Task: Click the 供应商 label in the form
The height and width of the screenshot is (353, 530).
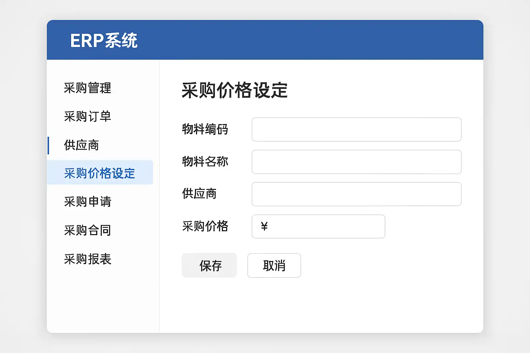Action: point(199,194)
